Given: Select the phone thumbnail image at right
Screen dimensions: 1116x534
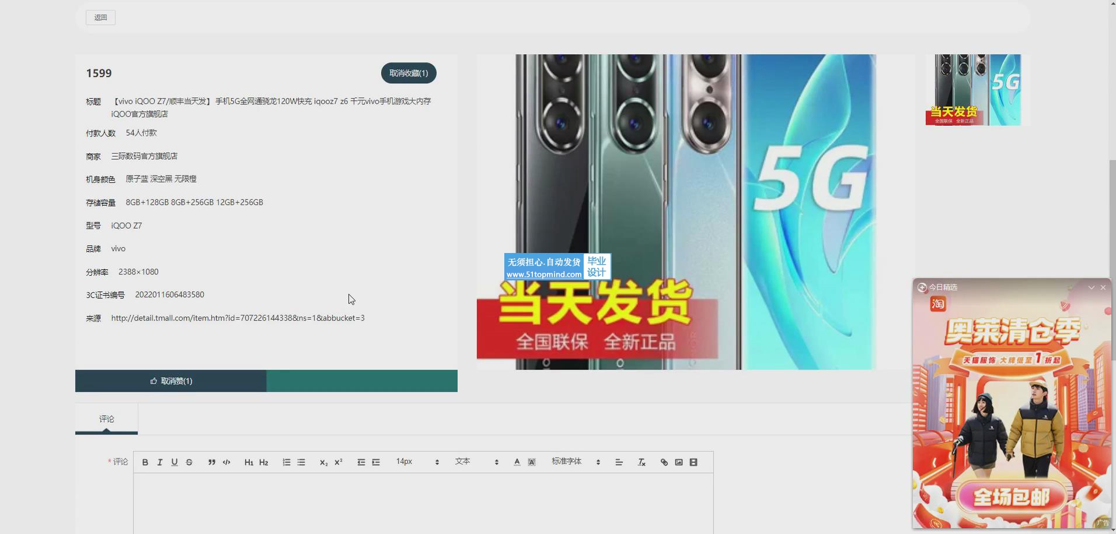Looking at the screenshot, I should (973, 90).
